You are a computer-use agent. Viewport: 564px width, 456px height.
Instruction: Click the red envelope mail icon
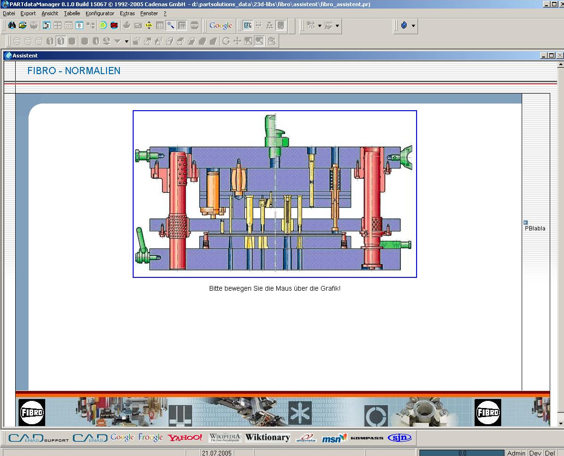114,26
